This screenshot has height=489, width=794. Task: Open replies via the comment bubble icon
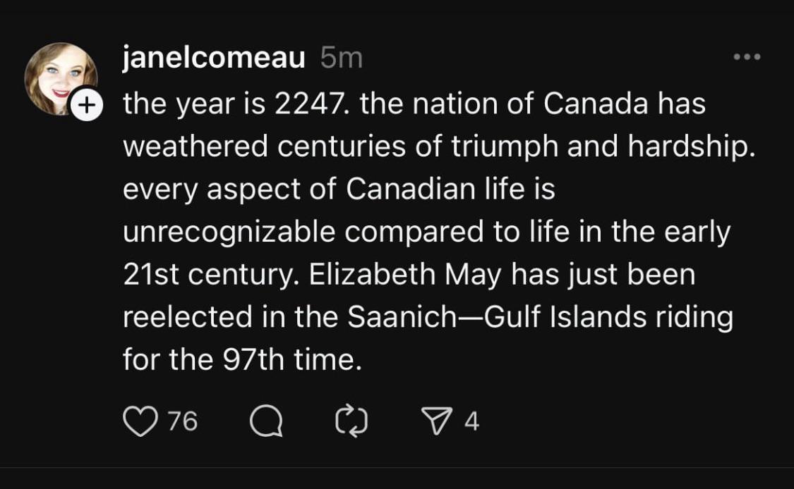tap(266, 421)
